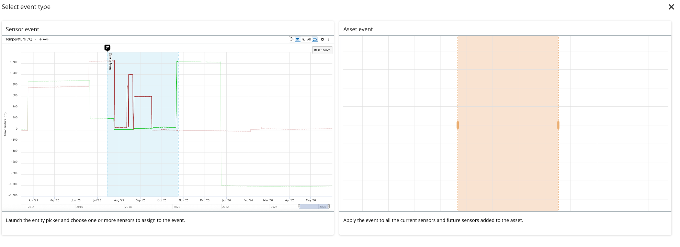Image resolution: width=680 pixels, height=247 pixels.
Task: Click the sensor event description text
Action: pos(95,221)
